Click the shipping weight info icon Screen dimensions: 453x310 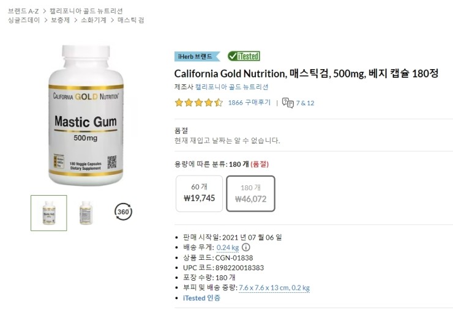(x=246, y=248)
